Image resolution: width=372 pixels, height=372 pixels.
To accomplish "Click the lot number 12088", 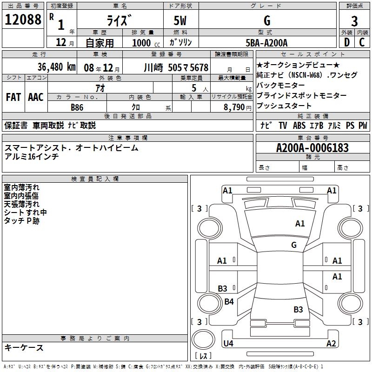I will pyautogui.click(x=23, y=20).
